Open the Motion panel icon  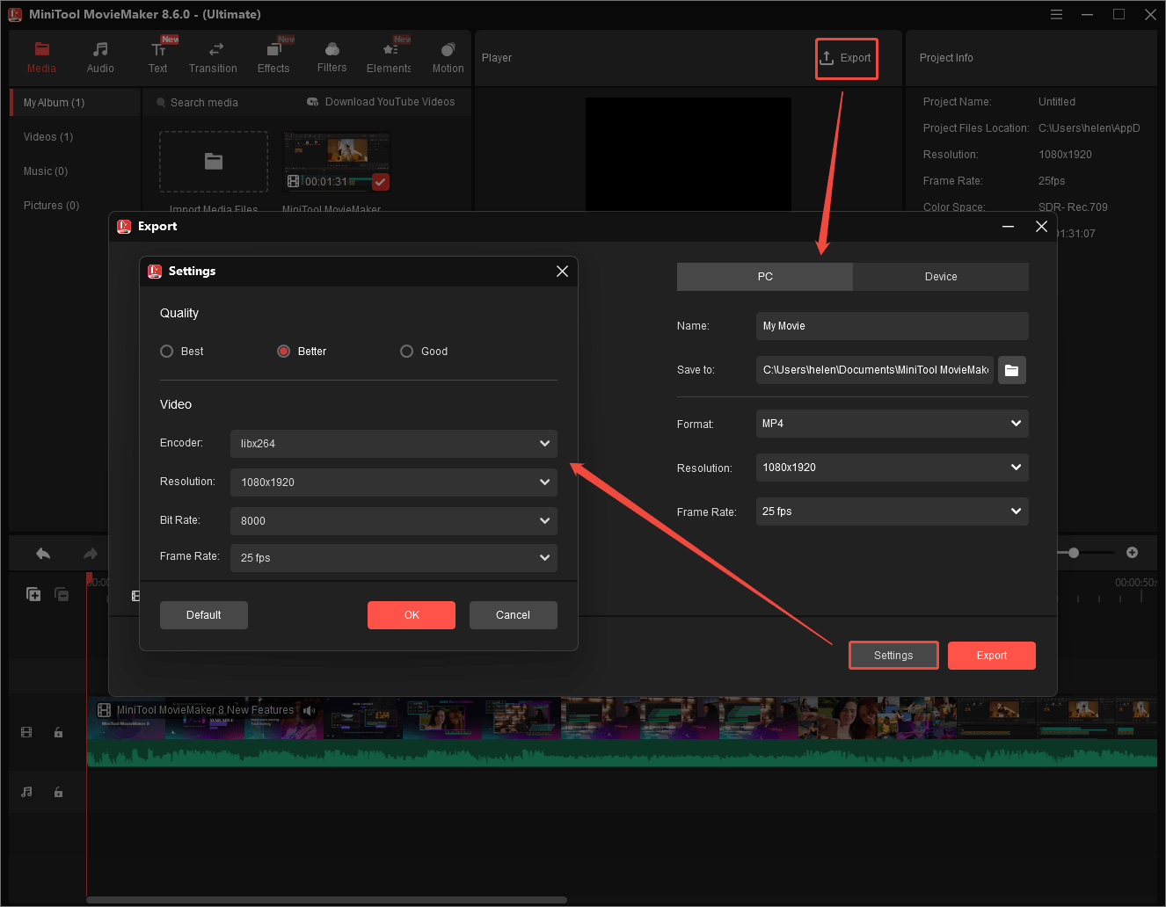(x=448, y=50)
